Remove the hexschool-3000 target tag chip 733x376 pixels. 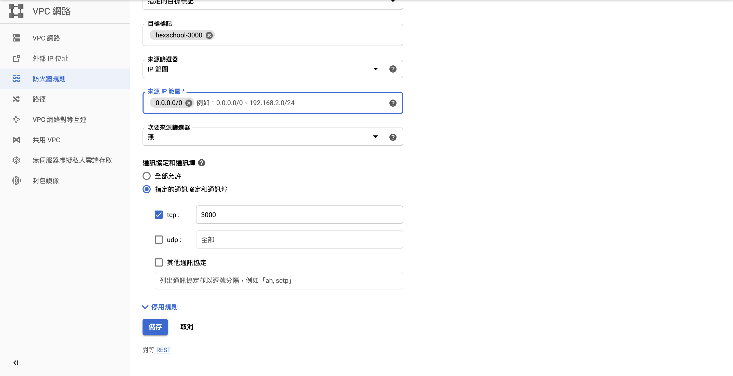(209, 35)
